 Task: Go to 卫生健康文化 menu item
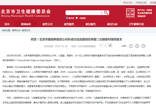point(136,24)
